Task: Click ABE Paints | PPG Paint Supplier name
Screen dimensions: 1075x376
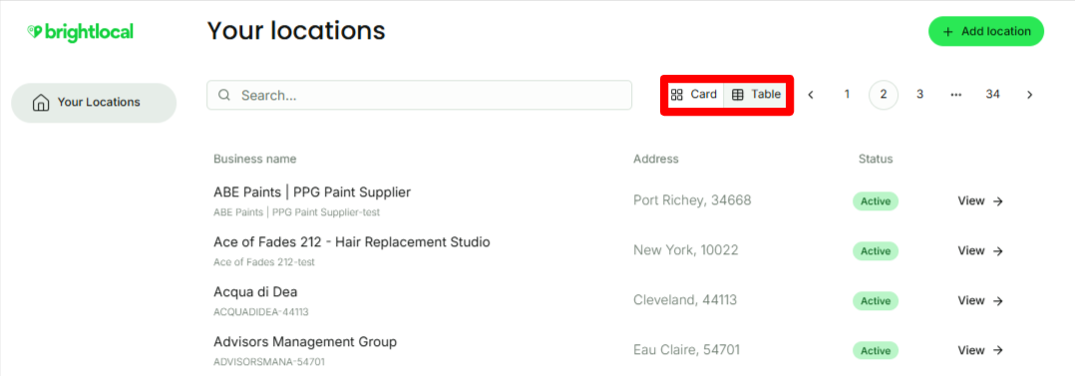Action: click(312, 192)
